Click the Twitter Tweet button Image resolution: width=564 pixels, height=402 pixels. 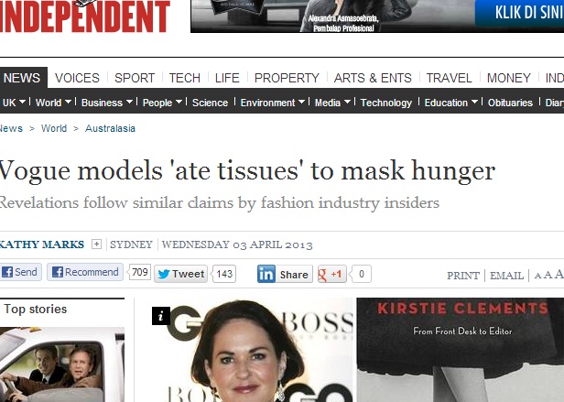point(181,274)
